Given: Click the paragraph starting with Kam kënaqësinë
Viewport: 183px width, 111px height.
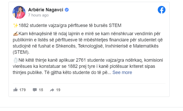Looking at the screenshot, I should coord(88,43).
